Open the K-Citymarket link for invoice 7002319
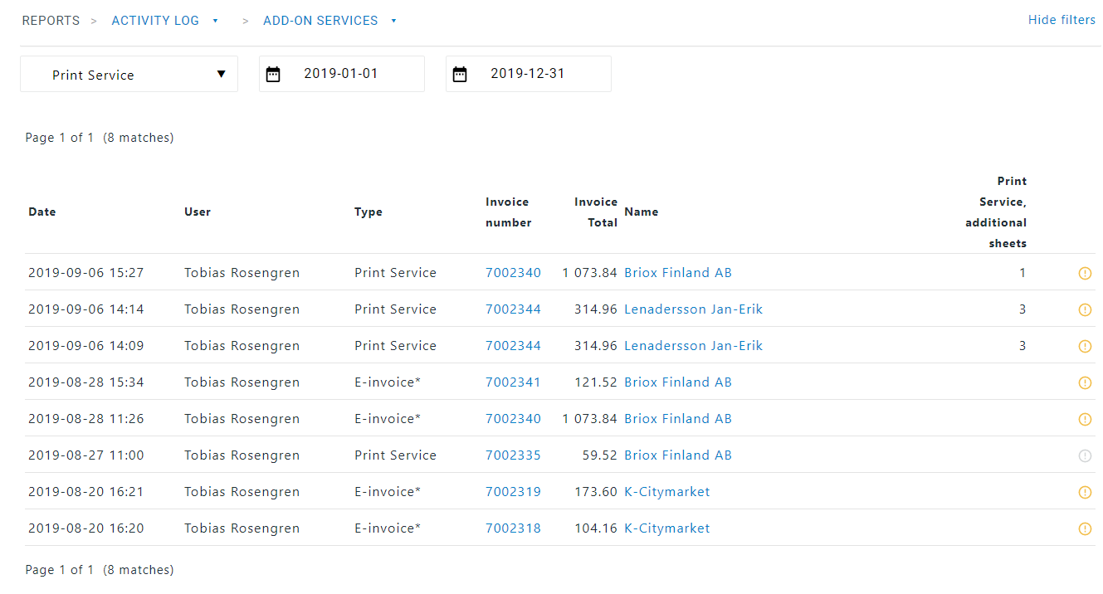1103x594 pixels. click(x=666, y=492)
